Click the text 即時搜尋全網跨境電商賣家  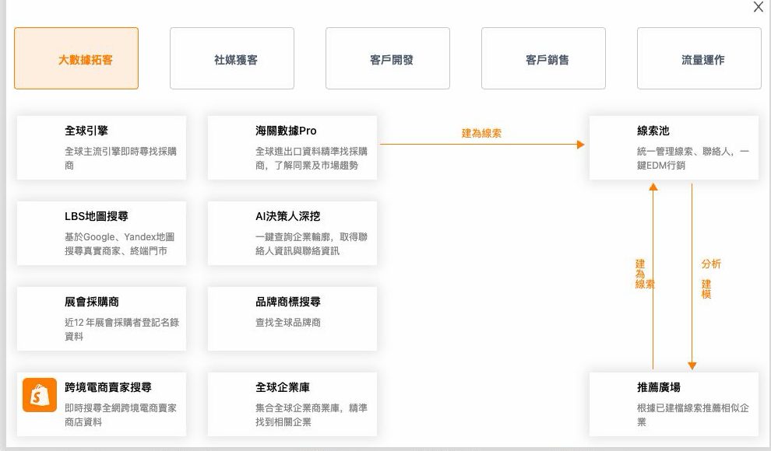click(121, 407)
